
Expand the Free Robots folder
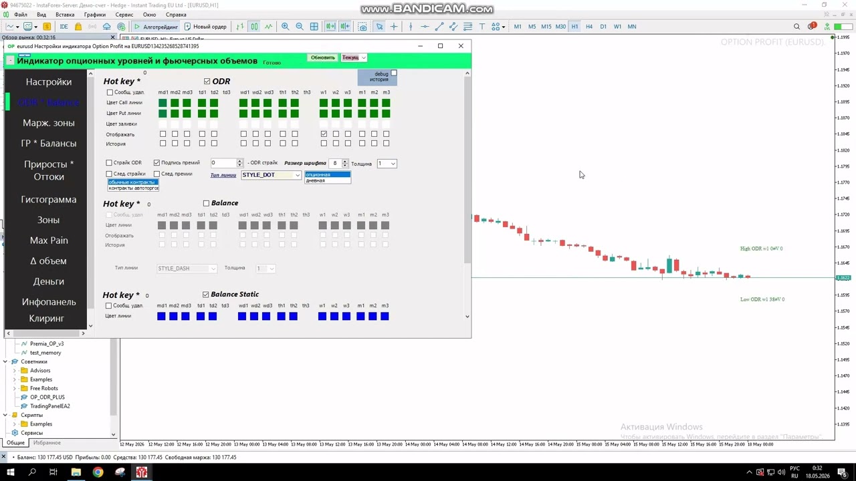tap(15, 388)
